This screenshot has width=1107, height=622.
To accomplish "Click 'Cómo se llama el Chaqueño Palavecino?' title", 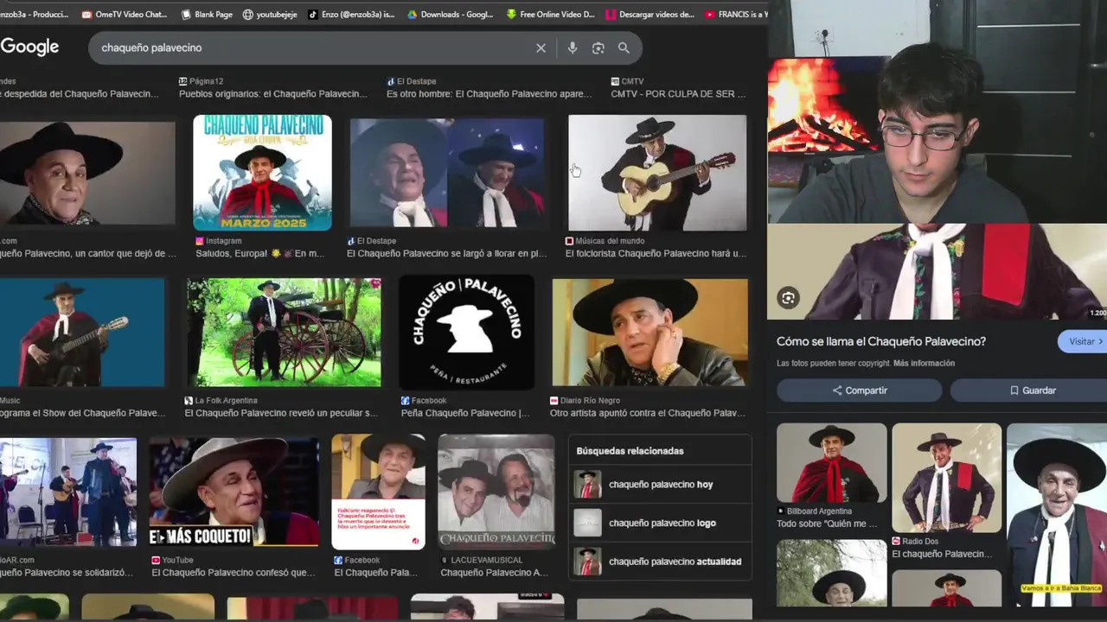I will coord(881,342).
